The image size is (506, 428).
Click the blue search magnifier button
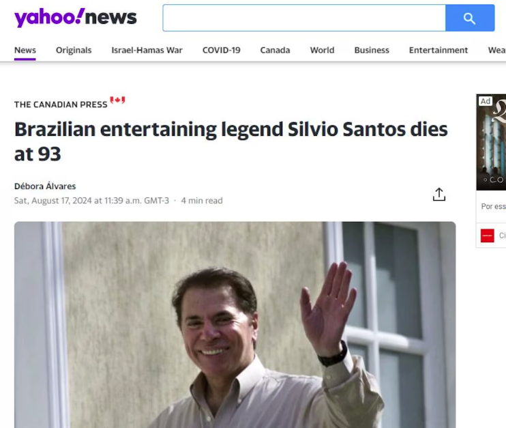point(470,18)
